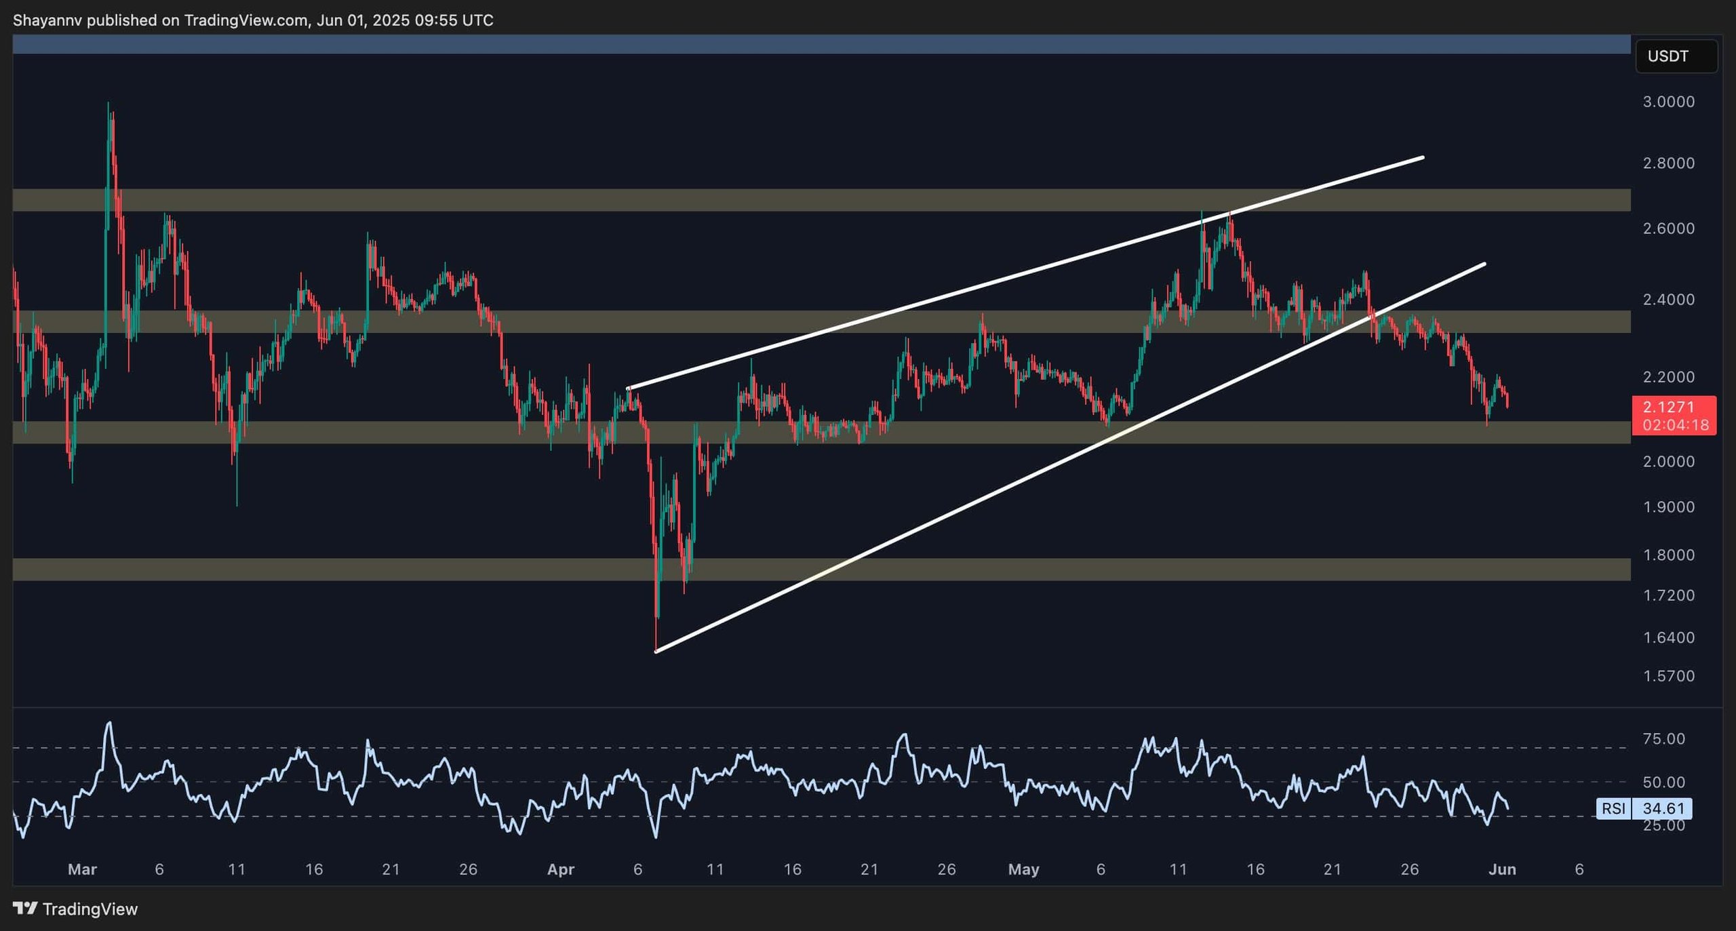Click the 3.0000 price axis label
Image resolution: width=1736 pixels, height=931 pixels.
pos(1668,102)
